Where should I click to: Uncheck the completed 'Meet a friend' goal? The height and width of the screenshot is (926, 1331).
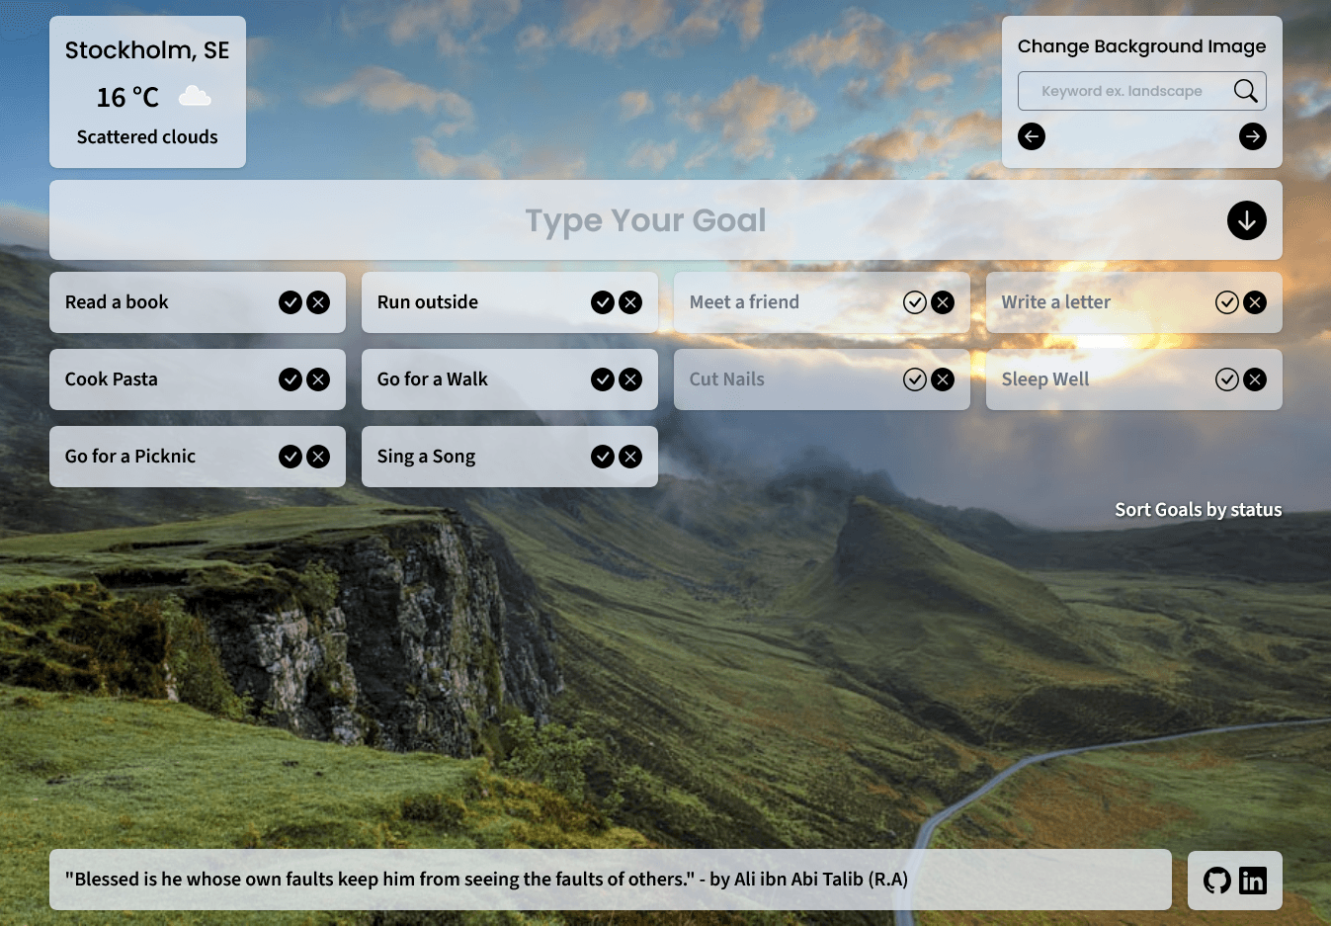914,302
